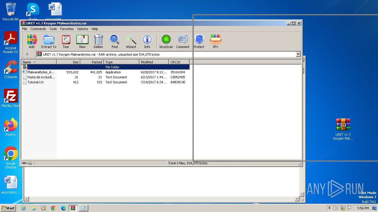Open Chrome from the taskbar
This screenshot has height=212, width=378.
(53, 208)
